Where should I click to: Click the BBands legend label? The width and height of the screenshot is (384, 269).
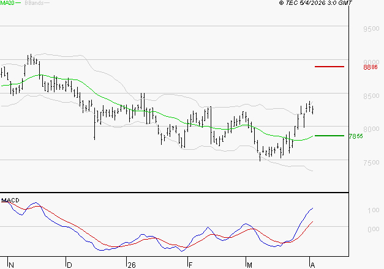pos(34,3)
